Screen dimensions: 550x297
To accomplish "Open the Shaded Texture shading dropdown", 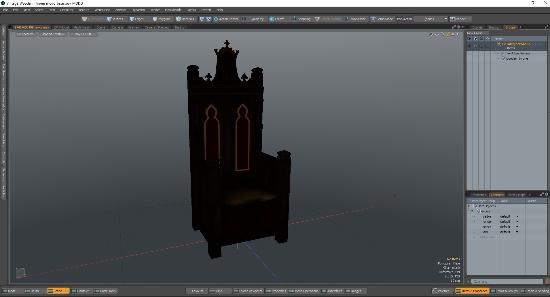I will tap(53, 34).
